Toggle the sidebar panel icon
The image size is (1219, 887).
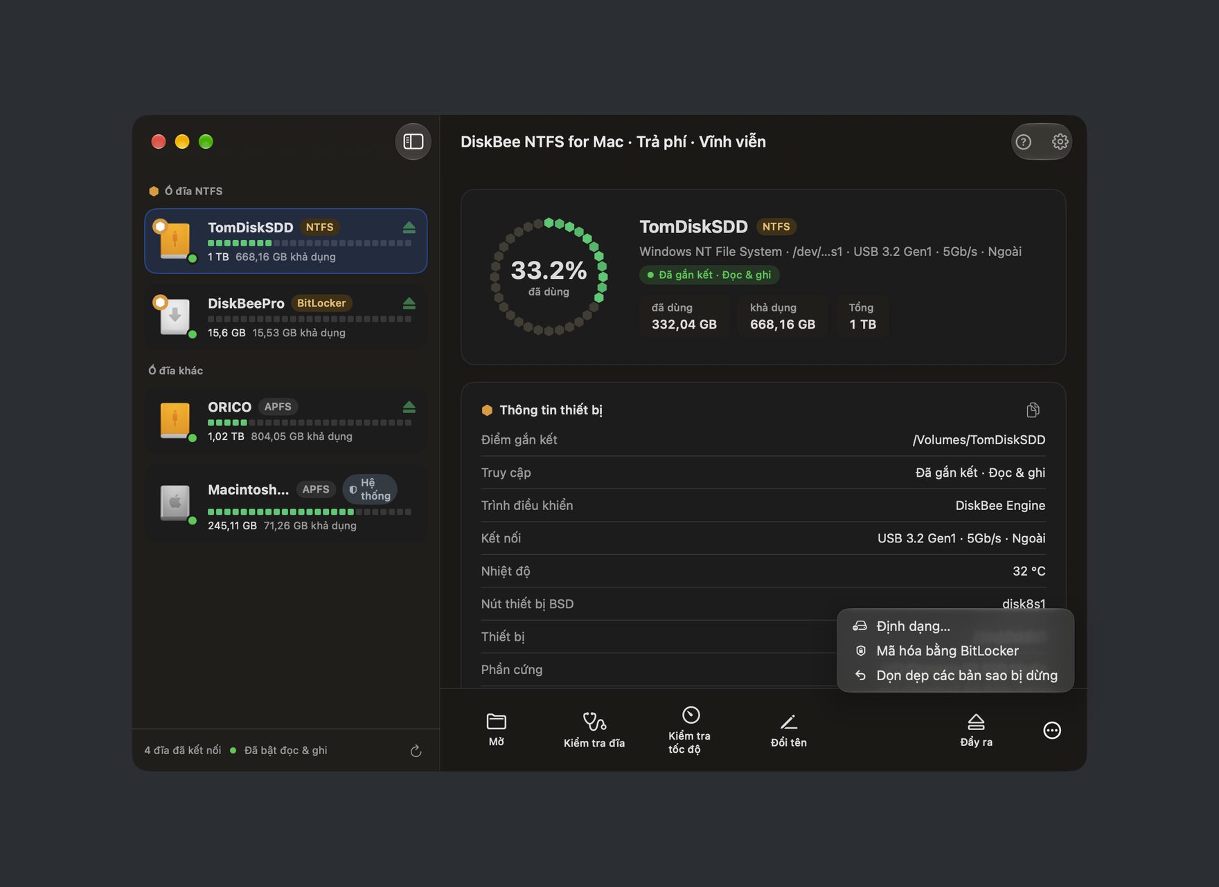click(413, 142)
